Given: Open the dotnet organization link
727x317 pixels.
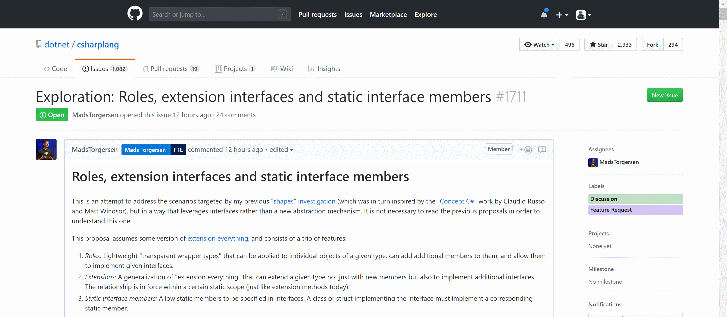Looking at the screenshot, I should point(57,45).
